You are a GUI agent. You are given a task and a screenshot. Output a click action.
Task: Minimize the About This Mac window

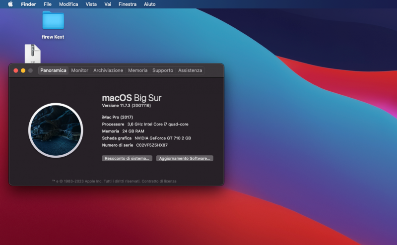click(x=23, y=70)
